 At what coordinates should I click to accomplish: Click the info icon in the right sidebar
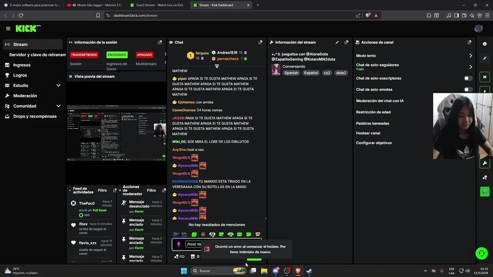tap(485, 44)
